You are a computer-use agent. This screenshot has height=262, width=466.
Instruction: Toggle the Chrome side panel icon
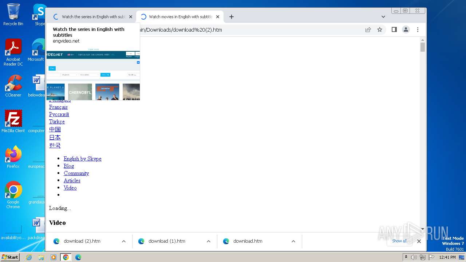pos(394,30)
